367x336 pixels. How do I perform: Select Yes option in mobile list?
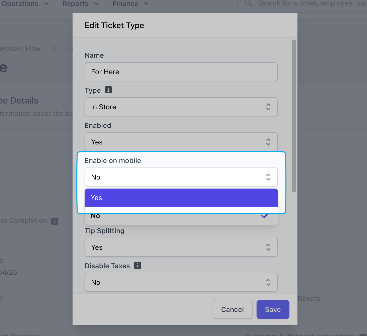(x=181, y=198)
